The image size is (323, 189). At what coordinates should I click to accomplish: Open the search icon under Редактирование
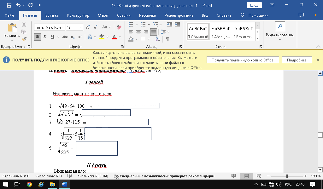(x=280, y=26)
